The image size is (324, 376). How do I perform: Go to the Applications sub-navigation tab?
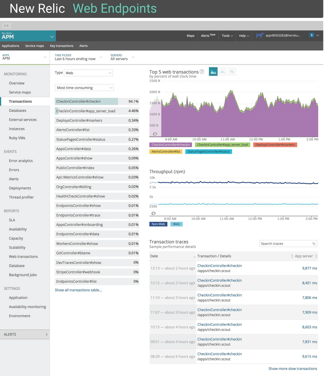pos(11,46)
